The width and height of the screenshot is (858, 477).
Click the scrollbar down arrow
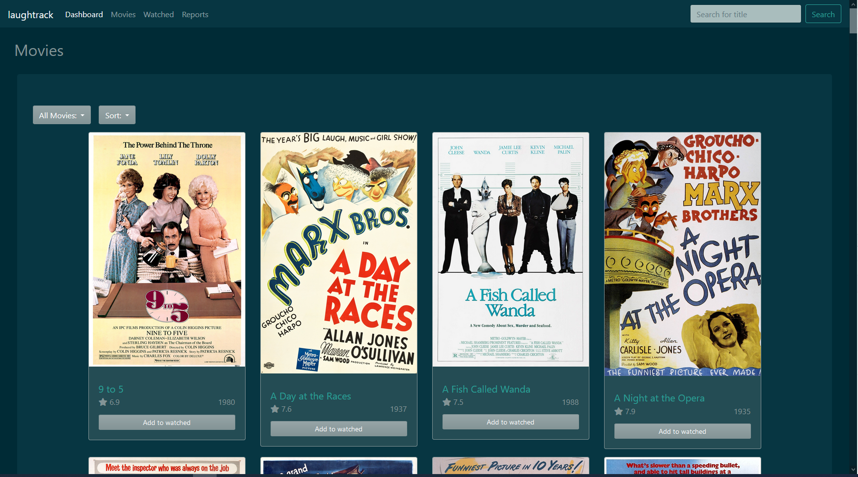[x=853, y=470]
